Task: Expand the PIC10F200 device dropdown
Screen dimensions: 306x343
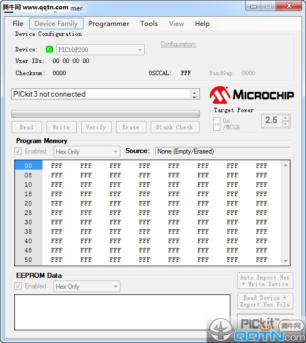Action: tap(140, 50)
